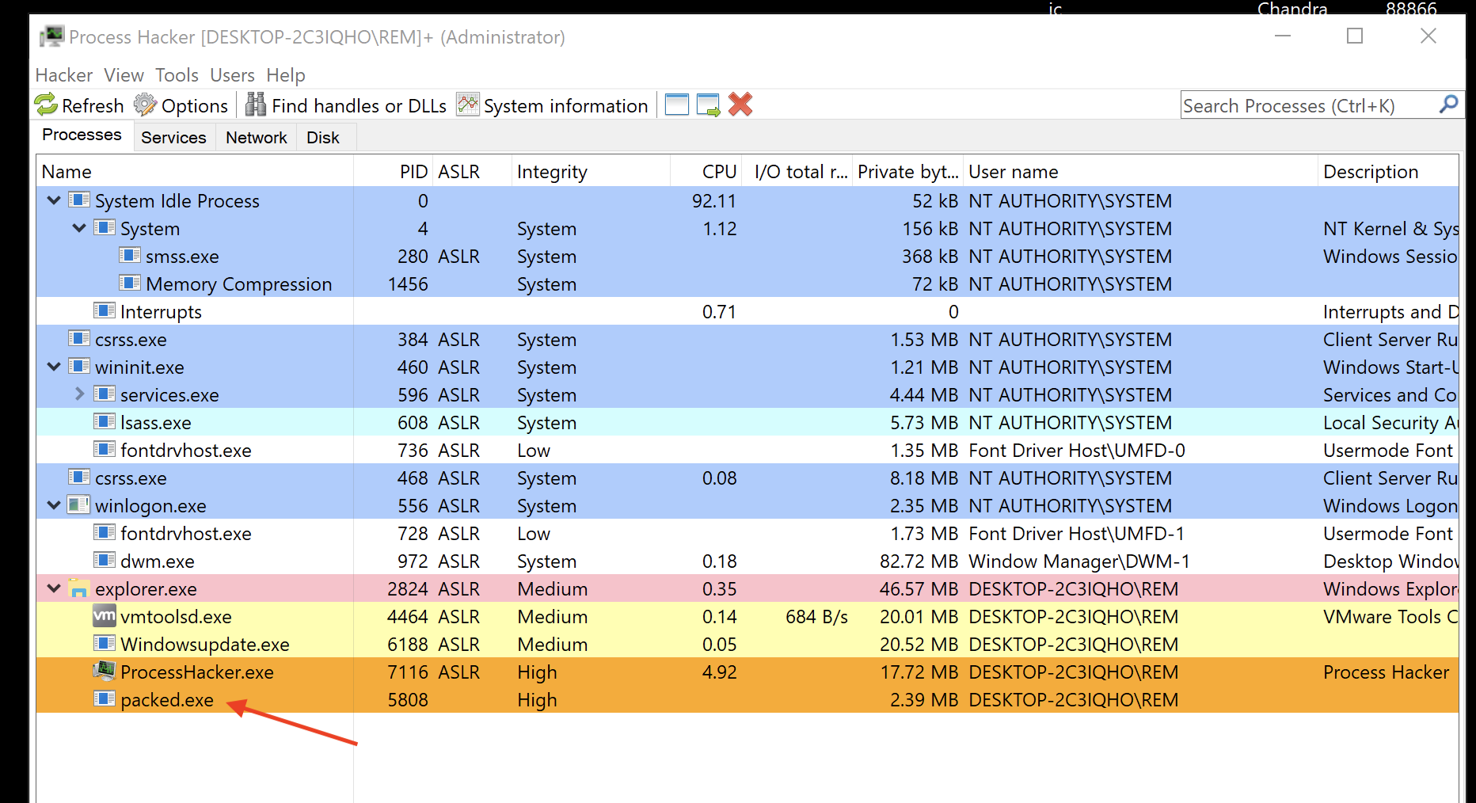Click find window and thread icon
The width and height of the screenshot is (1476, 803).
[x=709, y=105]
